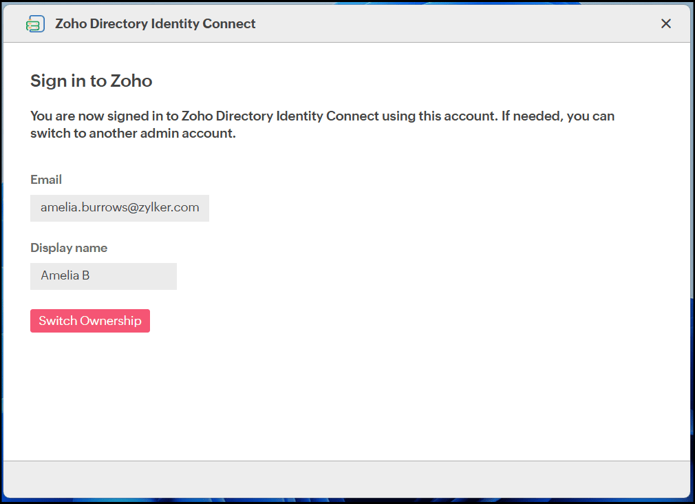Click the "You are now signed in" sentence
This screenshot has height=504, width=695.
[261, 116]
